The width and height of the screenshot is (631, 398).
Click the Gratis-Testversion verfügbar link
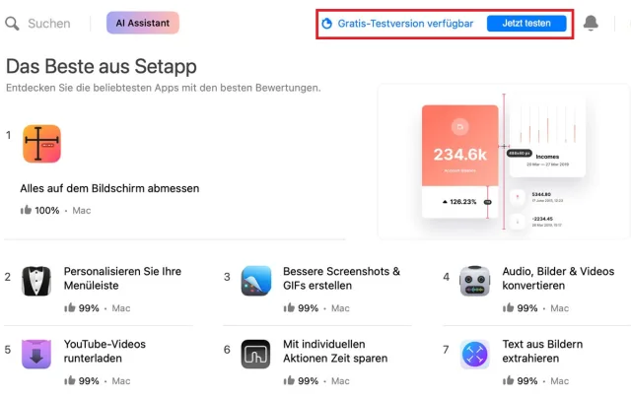(406, 23)
